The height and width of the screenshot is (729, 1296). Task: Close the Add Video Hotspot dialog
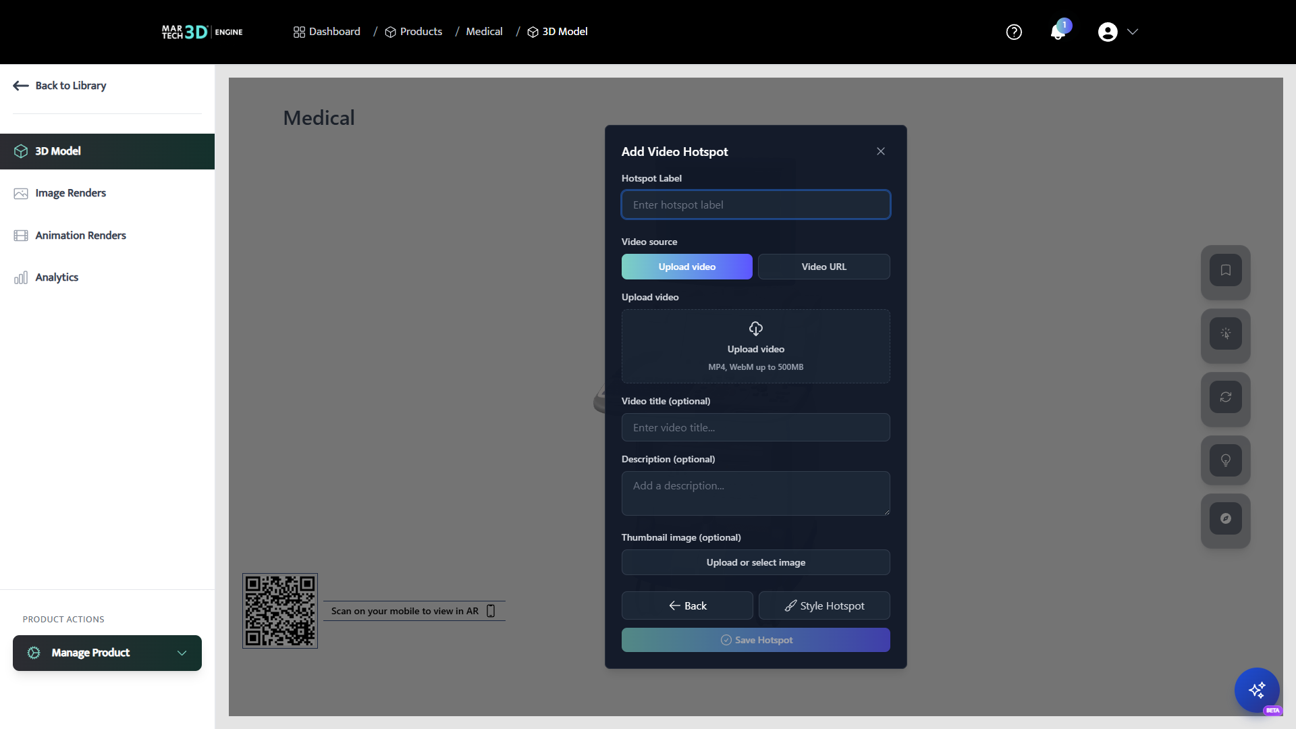click(881, 151)
